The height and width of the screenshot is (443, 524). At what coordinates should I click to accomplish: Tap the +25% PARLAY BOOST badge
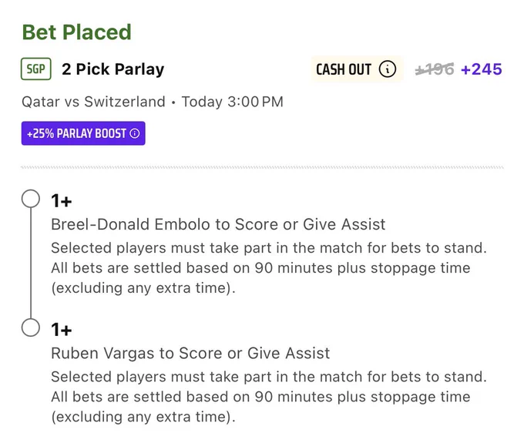[83, 133]
